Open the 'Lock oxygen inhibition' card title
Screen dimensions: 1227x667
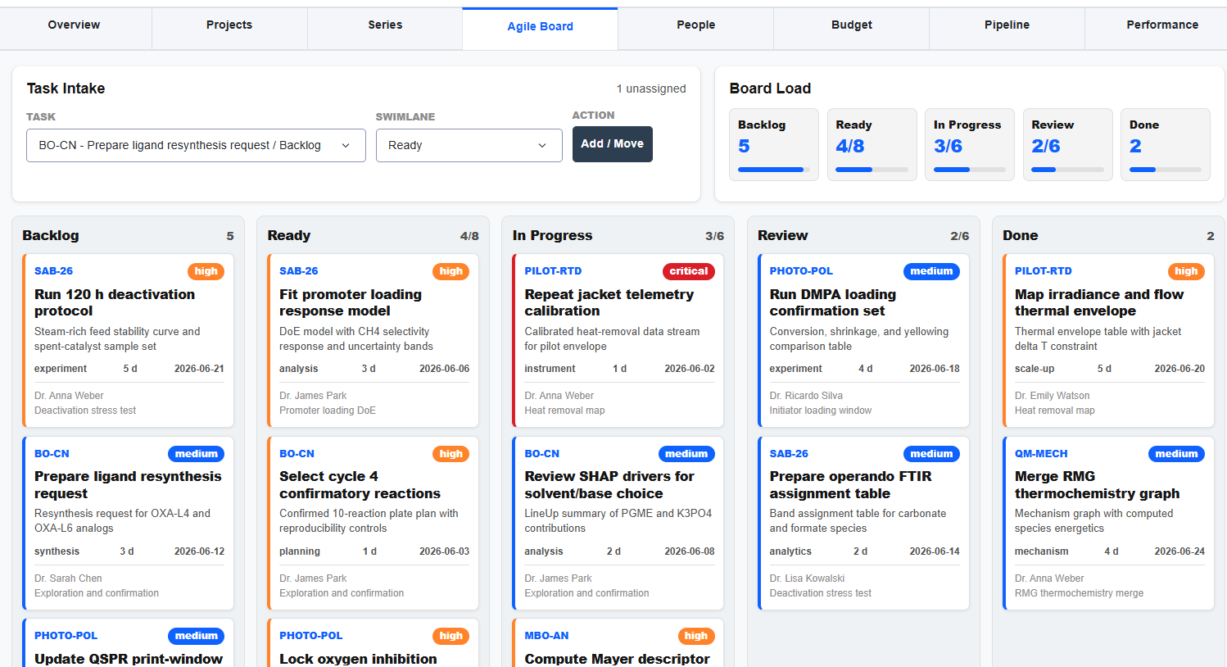click(x=358, y=659)
